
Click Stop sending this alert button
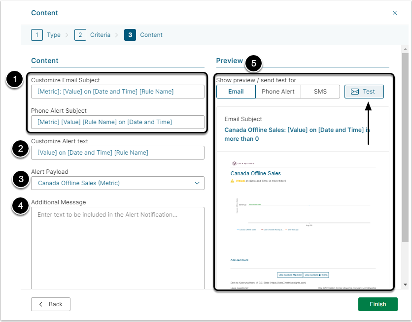(290, 275)
